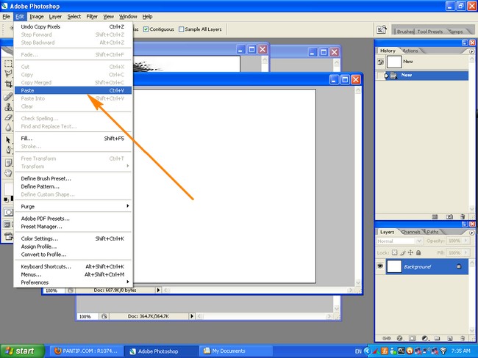This screenshot has width=478, height=358.
Task: Click Define Brush Preset...
Action: tap(73, 178)
